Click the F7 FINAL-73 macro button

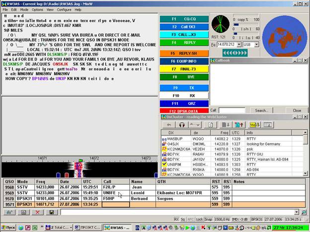184,69
